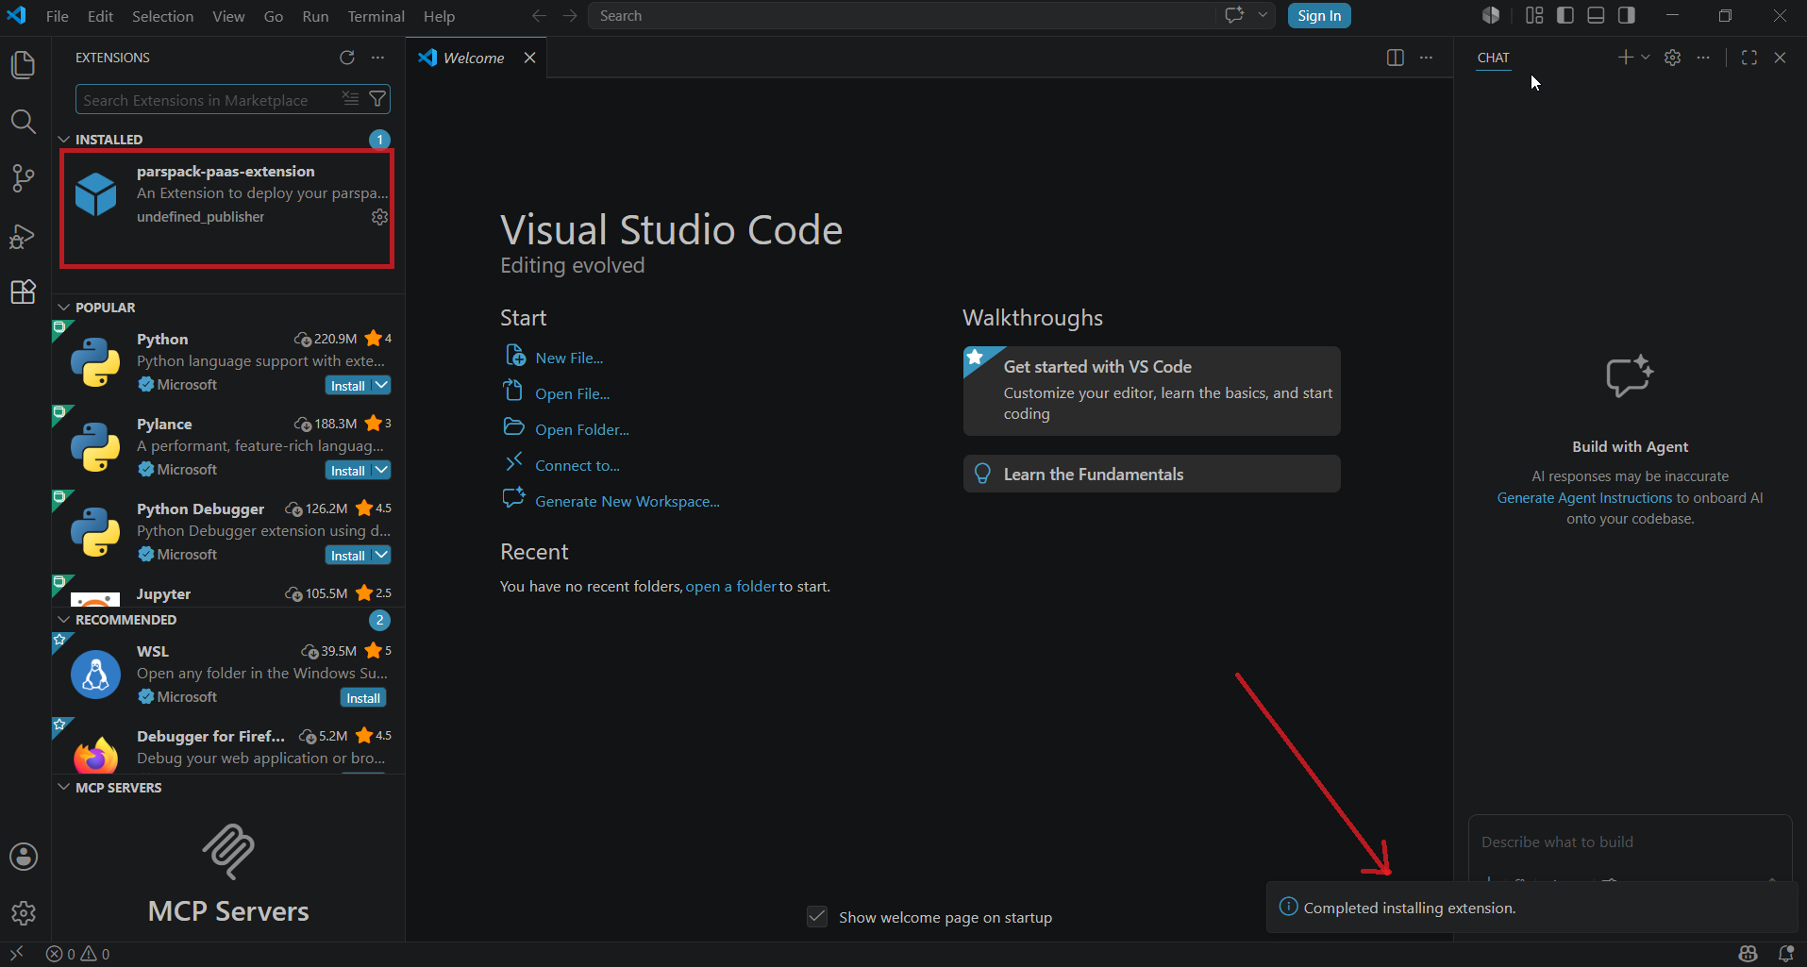The image size is (1807, 967).
Task: Close the Welcome tab
Action: (x=530, y=58)
